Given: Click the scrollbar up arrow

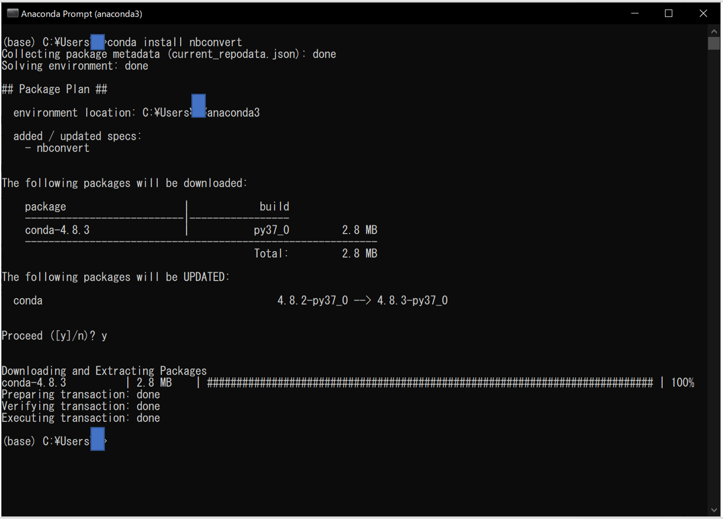Looking at the screenshot, I should [714, 31].
